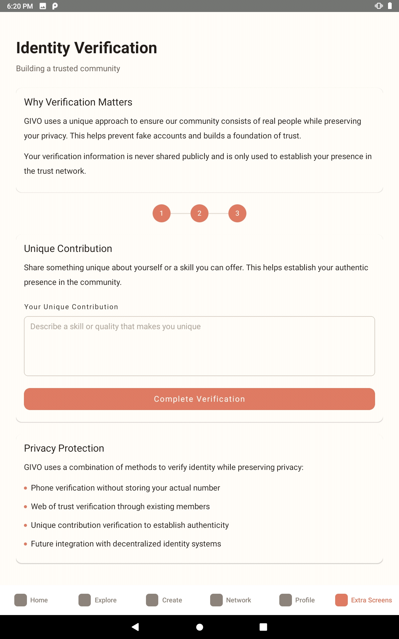
Task: Open the Explore tab icon
Action: (x=84, y=600)
